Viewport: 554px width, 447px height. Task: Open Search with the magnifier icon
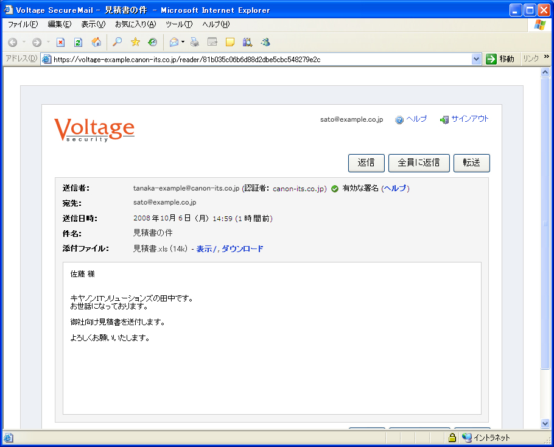coord(117,42)
